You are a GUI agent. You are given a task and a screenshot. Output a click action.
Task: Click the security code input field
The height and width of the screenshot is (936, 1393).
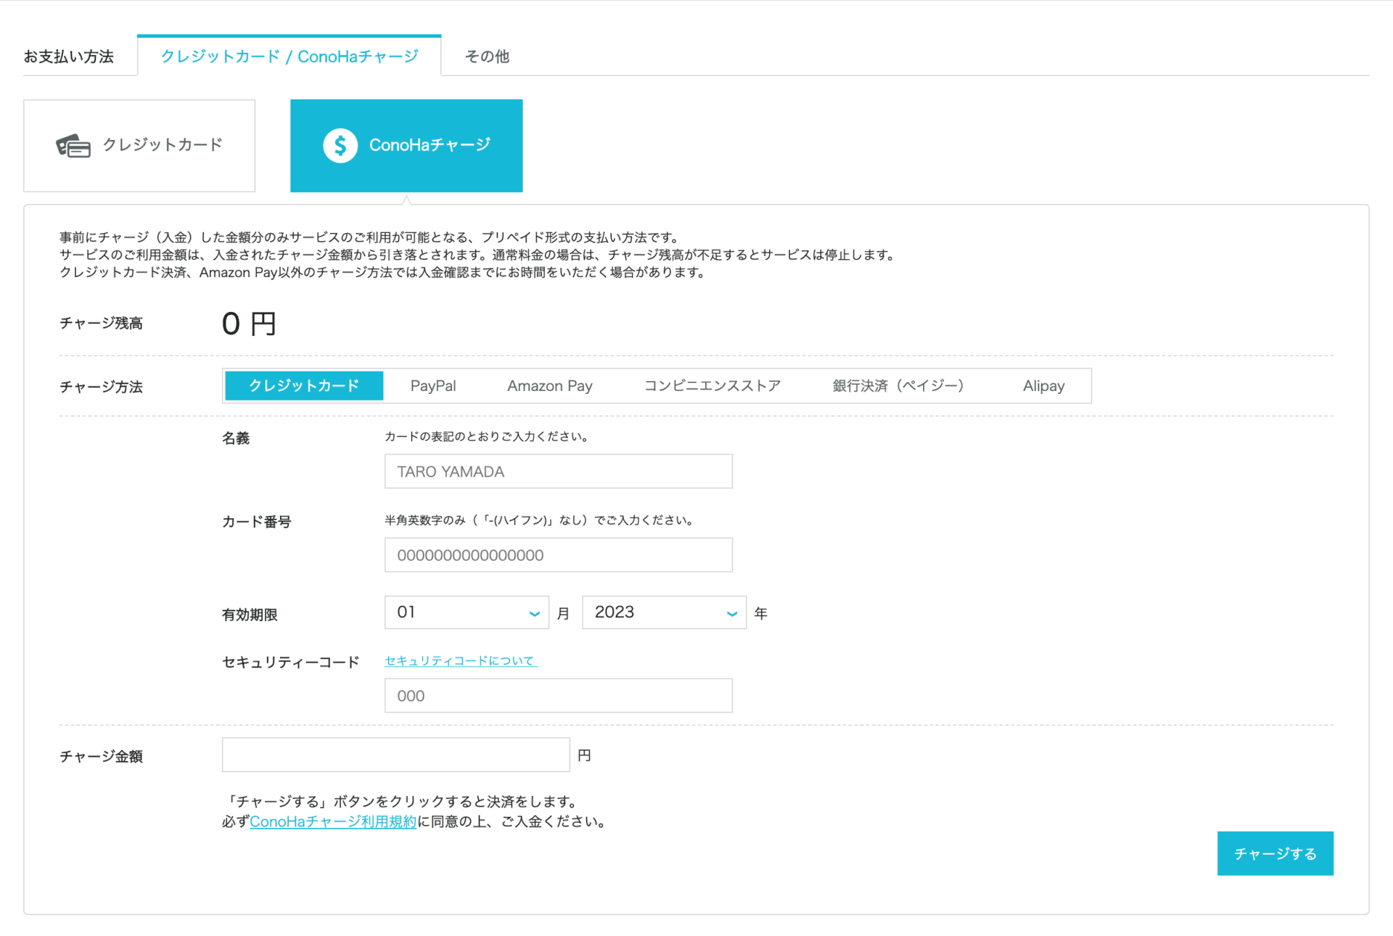pyautogui.click(x=558, y=696)
